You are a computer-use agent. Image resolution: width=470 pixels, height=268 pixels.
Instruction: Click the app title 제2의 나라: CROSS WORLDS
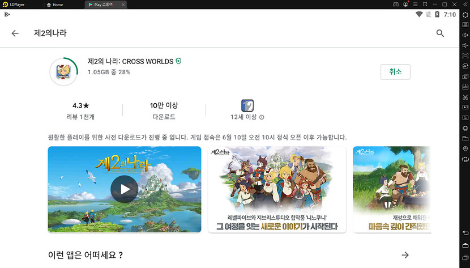[130, 61]
